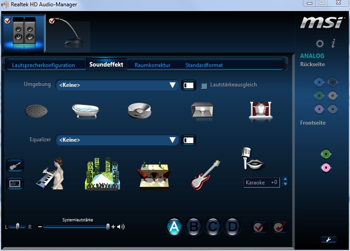Image resolution: width=350 pixels, height=251 pixels.
Task: Toggle default device checkmark on Speakers icon
Action: tap(8, 20)
